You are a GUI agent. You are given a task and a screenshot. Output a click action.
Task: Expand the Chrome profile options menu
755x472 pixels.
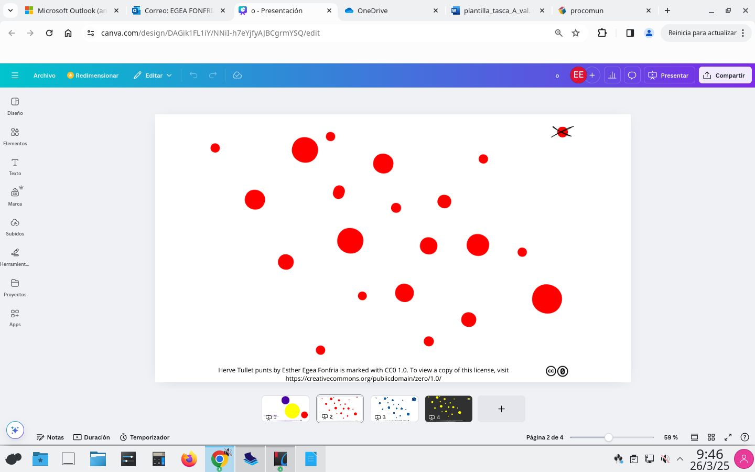(x=649, y=33)
